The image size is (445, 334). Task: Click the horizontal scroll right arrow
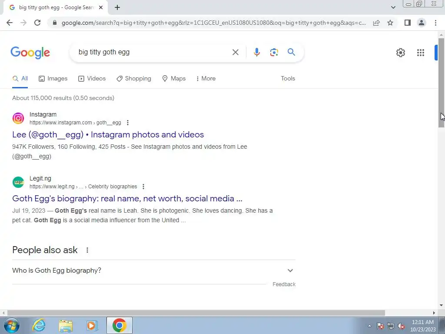pos(434,313)
